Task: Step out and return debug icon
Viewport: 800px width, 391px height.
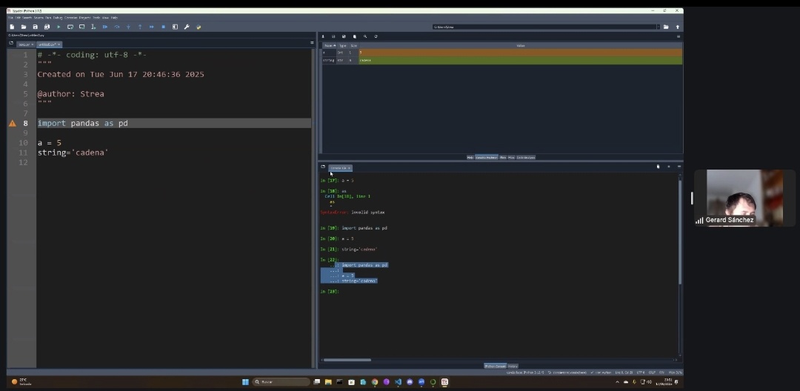Action: click(x=140, y=27)
